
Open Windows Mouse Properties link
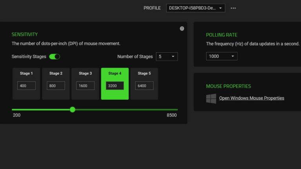252,98
